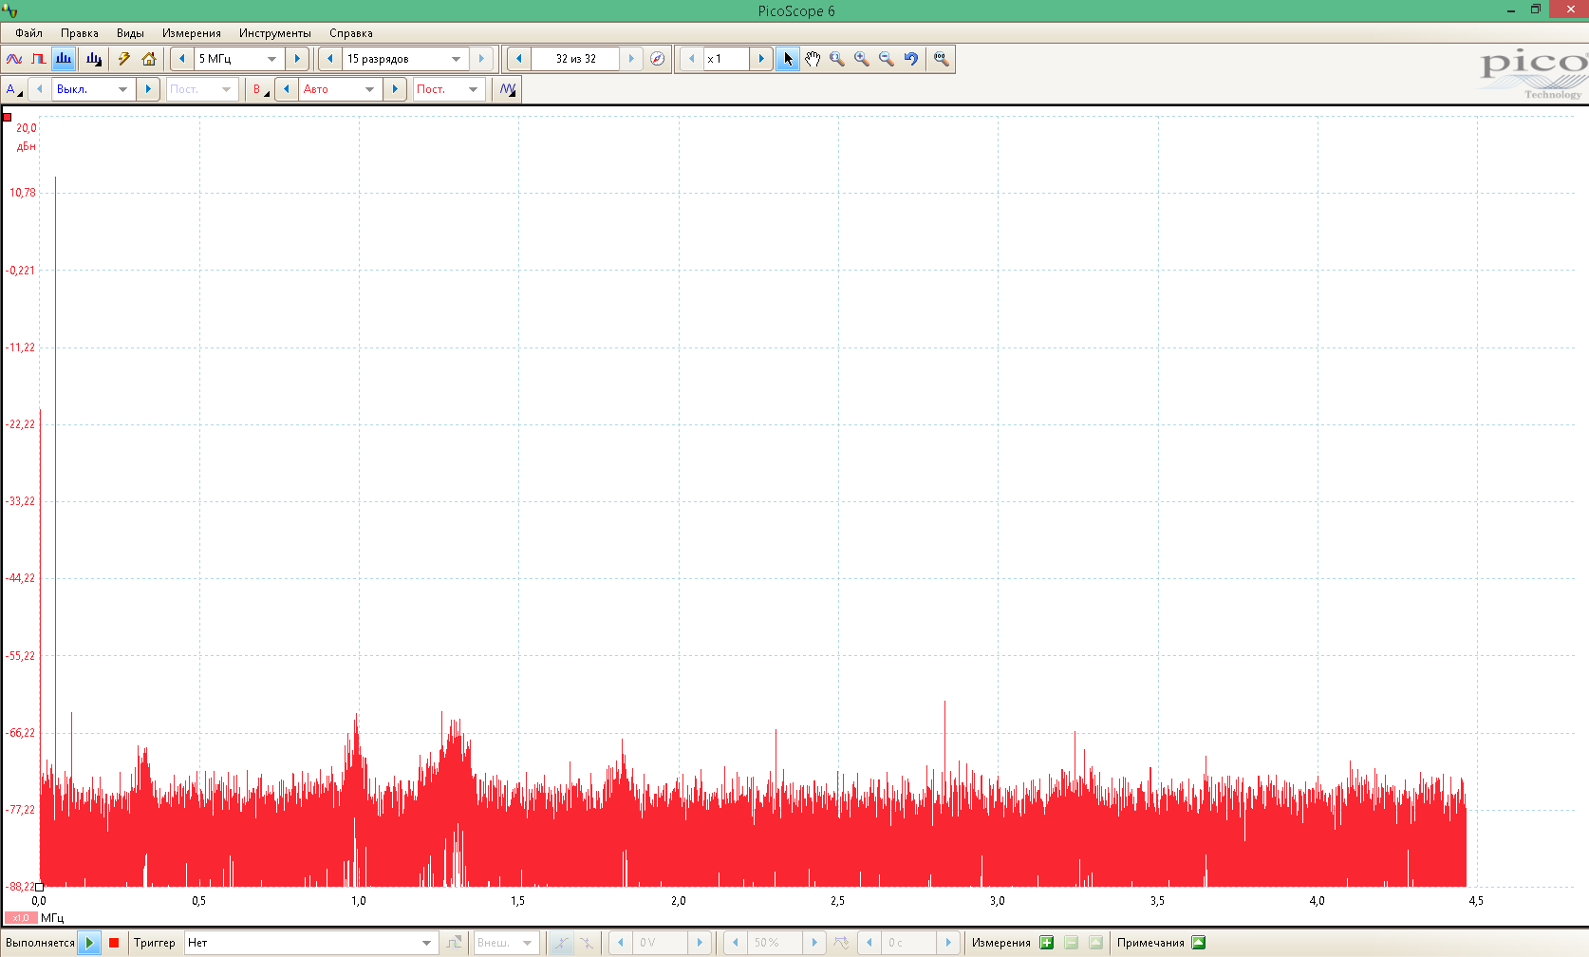Select Spectrum mode icon
Image resolution: width=1589 pixels, height=957 pixels.
click(64, 59)
